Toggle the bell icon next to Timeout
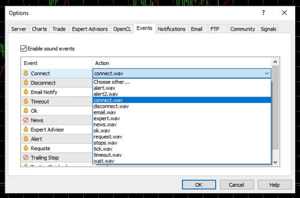This screenshot has height=198, width=300. pyautogui.click(x=26, y=101)
